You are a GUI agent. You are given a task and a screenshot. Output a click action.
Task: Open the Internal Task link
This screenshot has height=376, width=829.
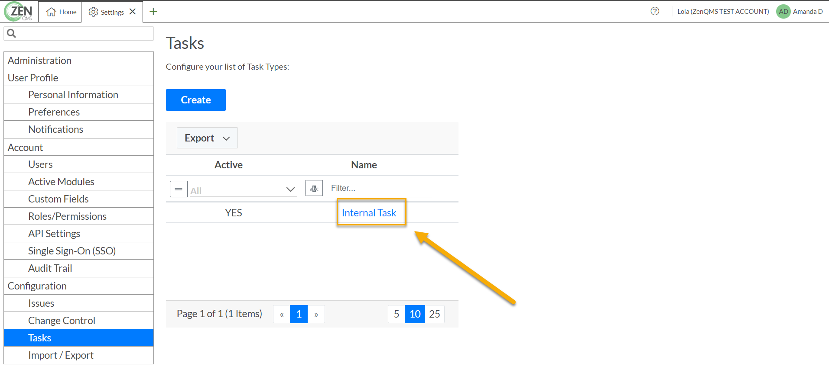[369, 213]
